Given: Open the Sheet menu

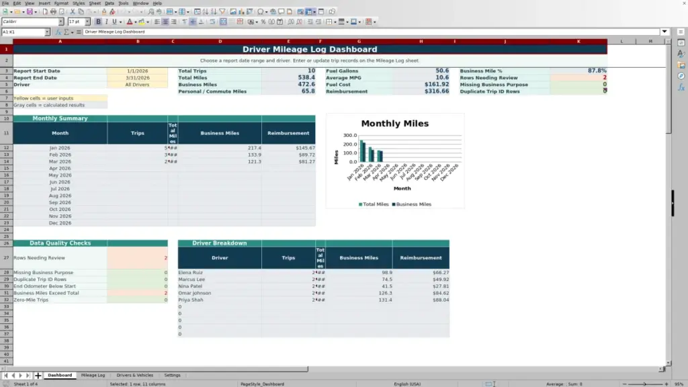Looking at the screenshot, I should [95, 3].
